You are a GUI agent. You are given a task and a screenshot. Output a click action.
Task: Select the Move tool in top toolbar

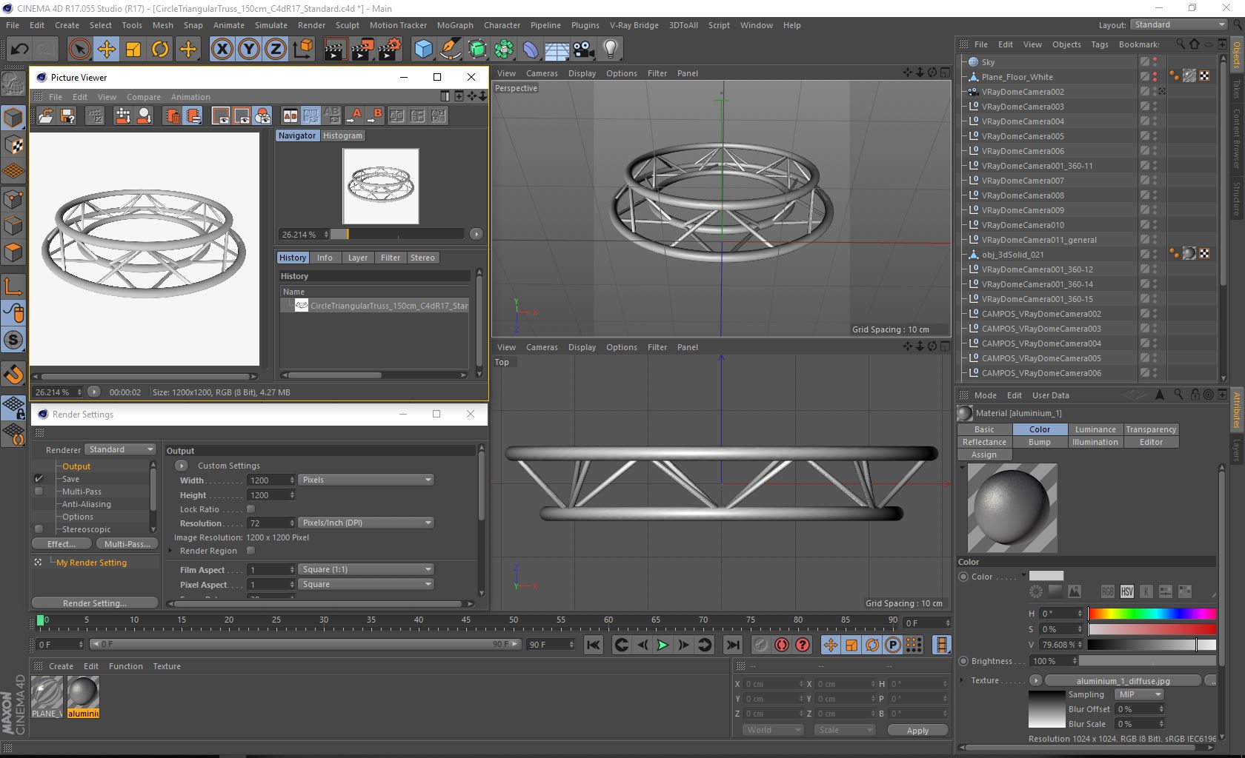[x=106, y=50]
